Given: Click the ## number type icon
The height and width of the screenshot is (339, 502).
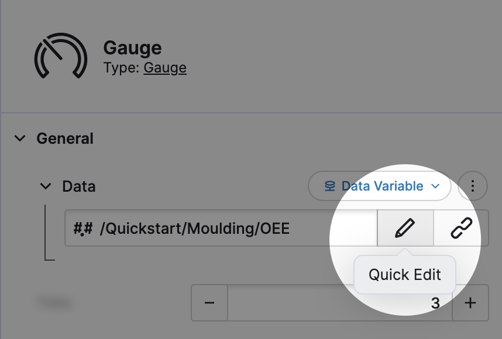Looking at the screenshot, I should (83, 229).
